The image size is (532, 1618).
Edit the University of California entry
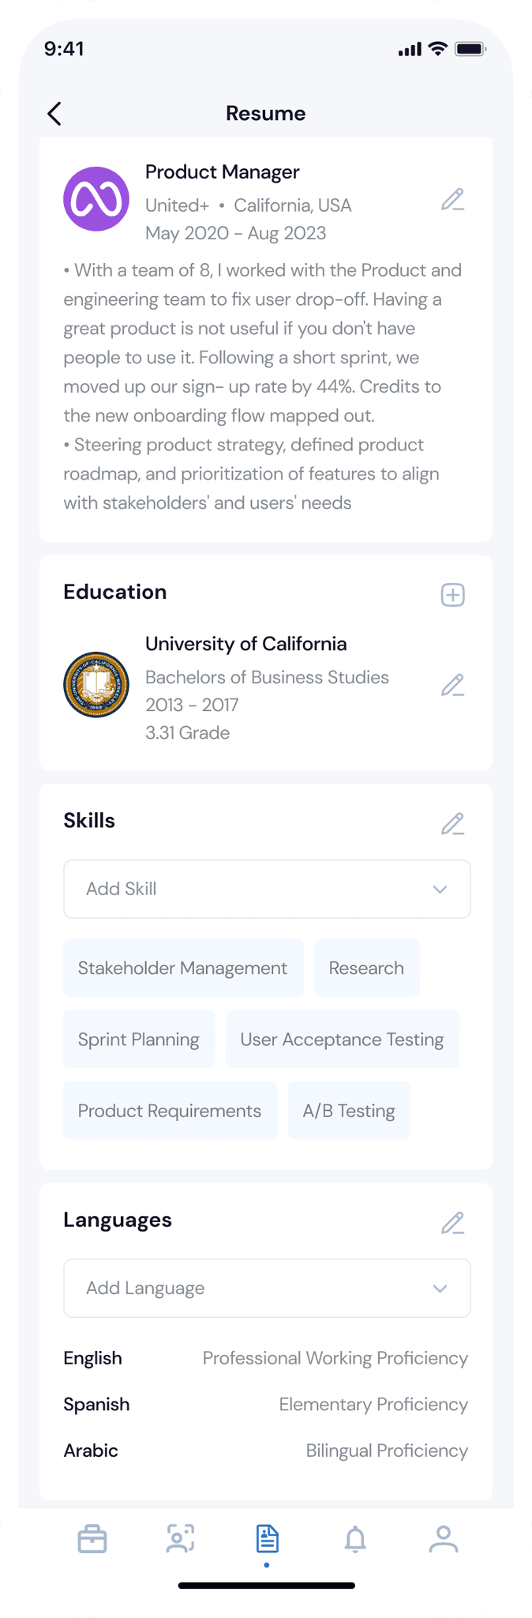click(452, 685)
